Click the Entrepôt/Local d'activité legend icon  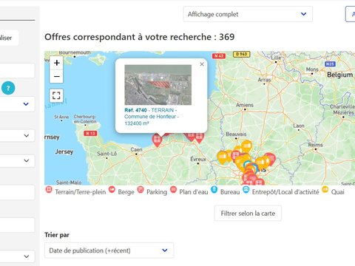click(x=246, y=190)
